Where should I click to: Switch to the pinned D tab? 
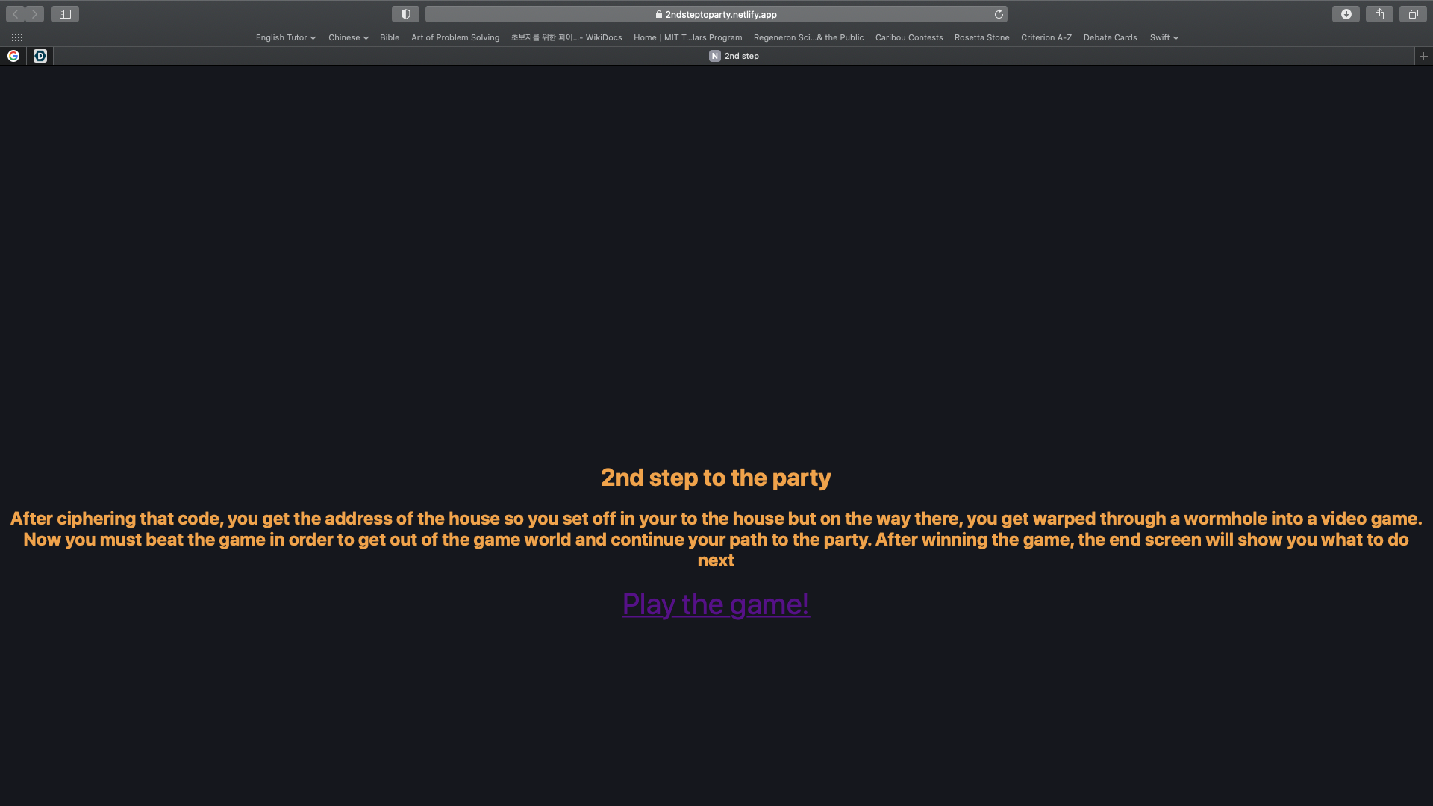(x=40, y=56)
